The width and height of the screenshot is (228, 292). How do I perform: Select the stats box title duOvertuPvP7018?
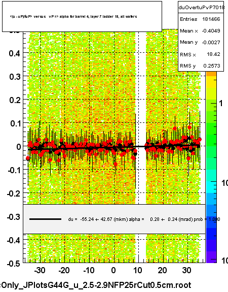click(x=202, y=8)
